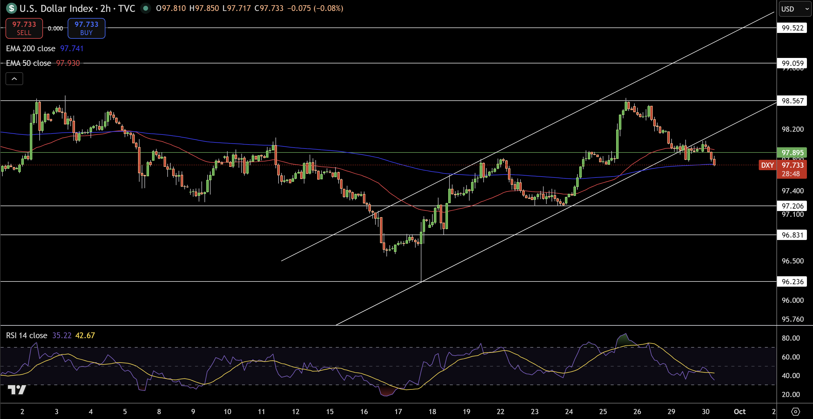Collapse the indicator legend with chevron button
813x419 pixels.
click(14, 79)
